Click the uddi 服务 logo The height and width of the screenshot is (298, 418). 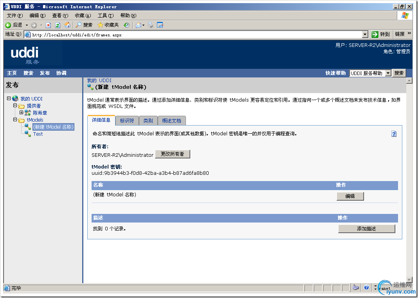tap(25, 55)
